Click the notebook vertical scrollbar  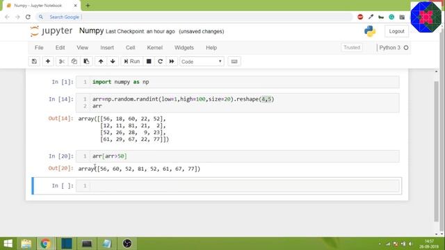[x=436, y=151]
